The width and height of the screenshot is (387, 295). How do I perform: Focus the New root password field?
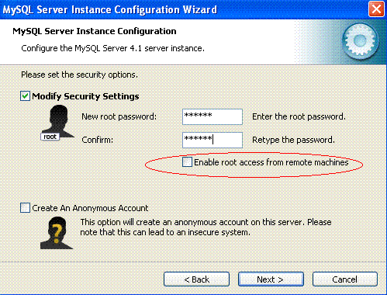[x=213, y=116]
